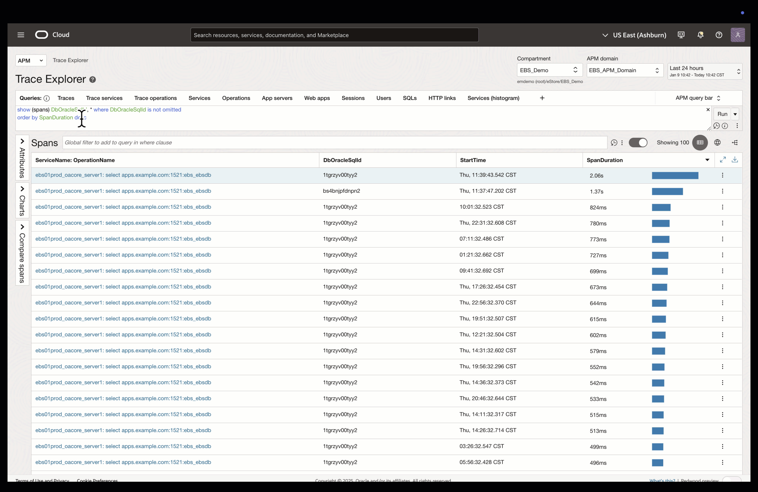Image resolution: width=758 pixels, height=492 pixels.
Task: Select the SQLs query tab
Action: [x=410, y=98]
